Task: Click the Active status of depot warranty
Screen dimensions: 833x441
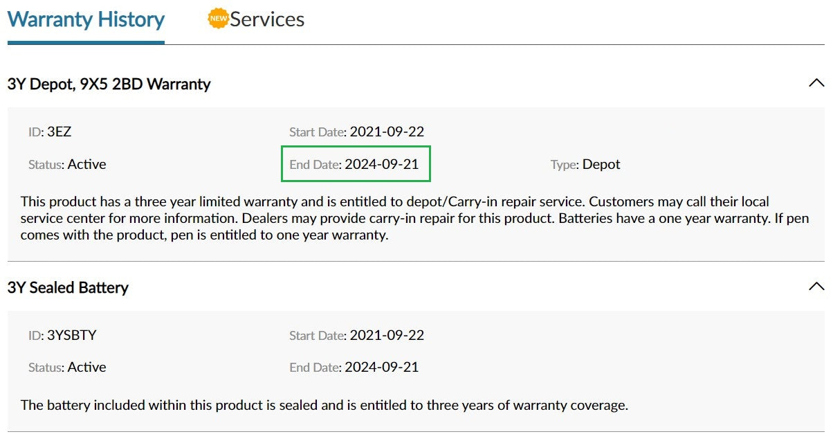Action: tap(86, 165)
